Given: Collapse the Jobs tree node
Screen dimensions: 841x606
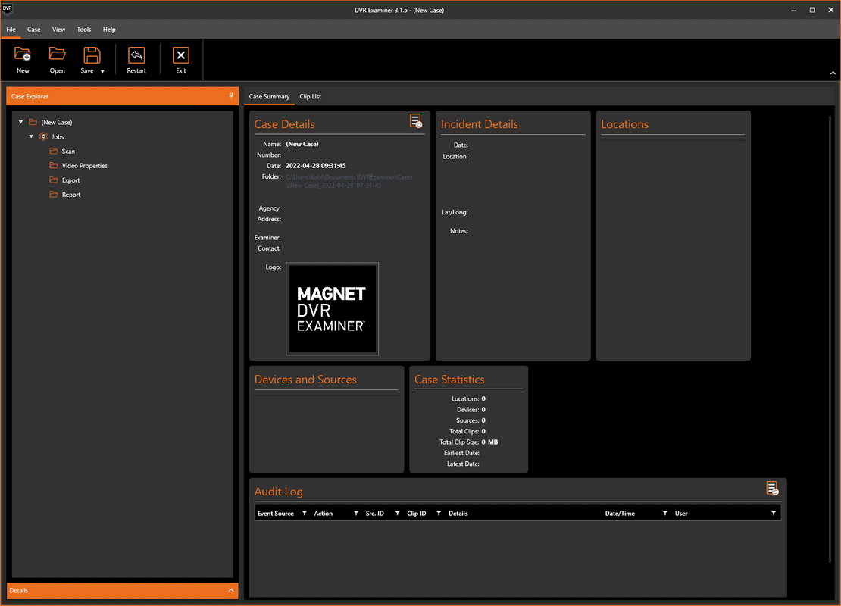Looking at the screenshot, I should point(31,136).
